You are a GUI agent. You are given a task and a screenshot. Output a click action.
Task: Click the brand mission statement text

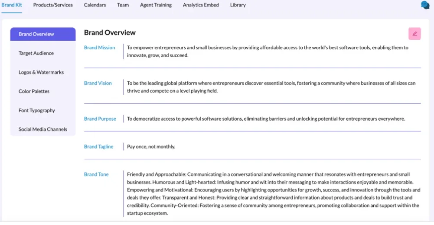(x=268, y=51)
